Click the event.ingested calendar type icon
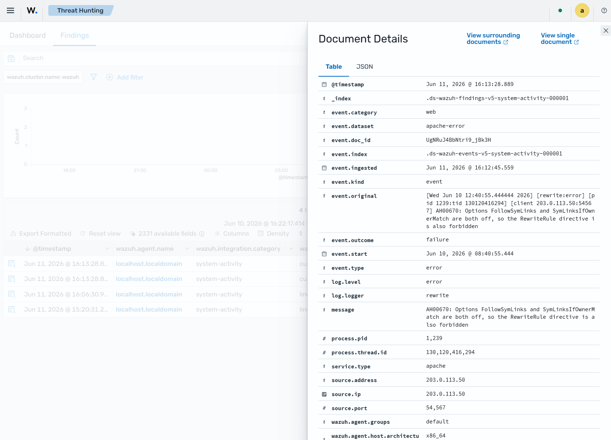Image resolution: width=611 pixels, height=440 pixels. 324,168
